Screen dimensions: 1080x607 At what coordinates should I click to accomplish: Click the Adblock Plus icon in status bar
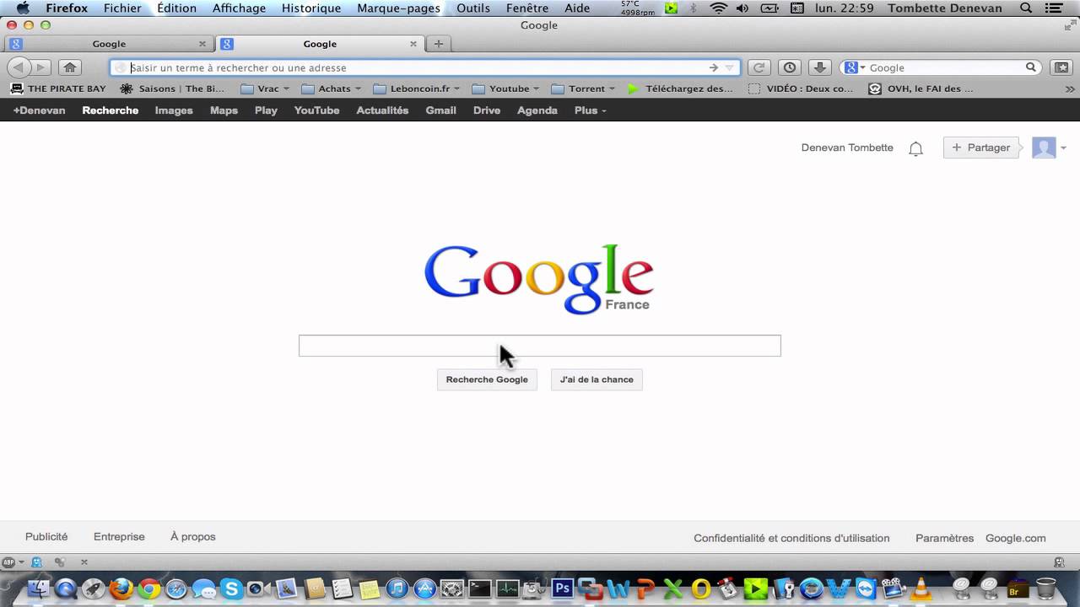coord(9,561)
